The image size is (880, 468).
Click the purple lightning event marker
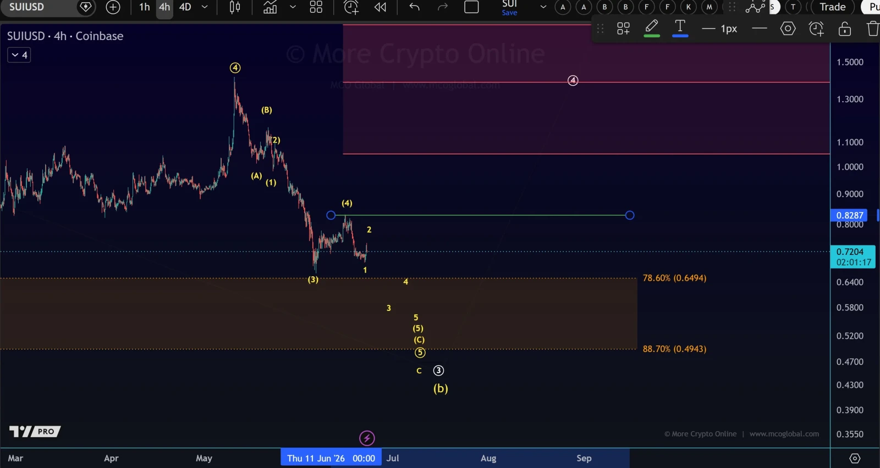coord(367,438)
